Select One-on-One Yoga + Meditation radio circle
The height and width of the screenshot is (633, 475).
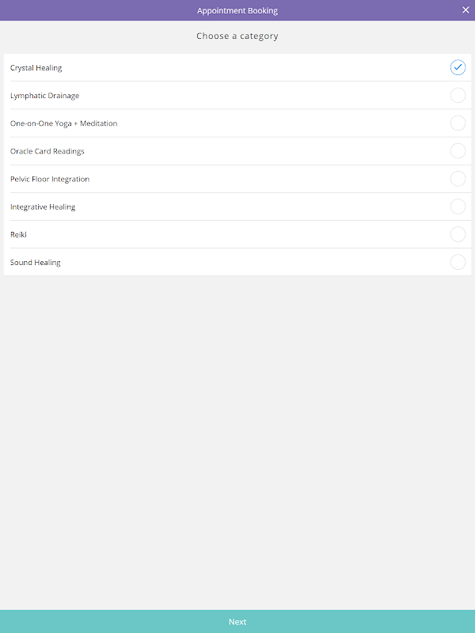point(458,123)
